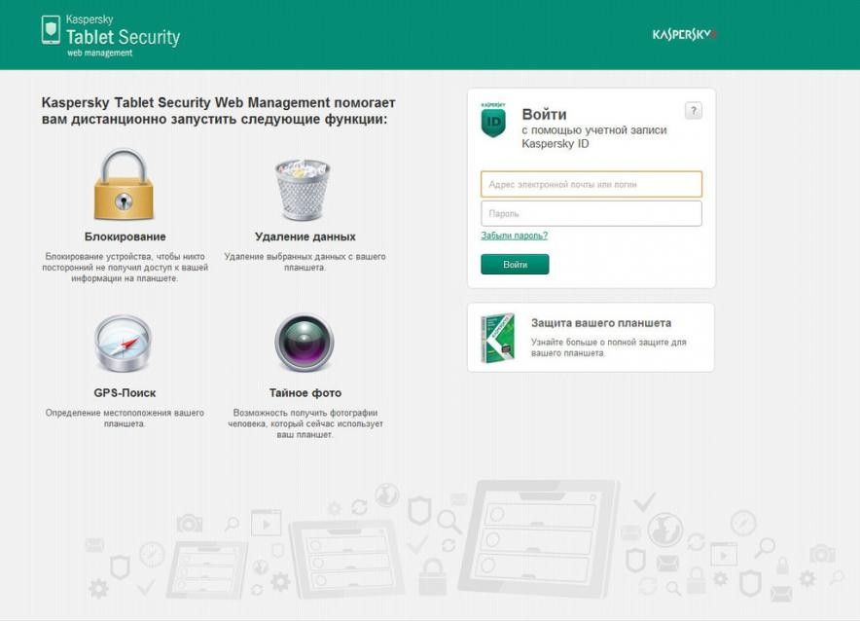
Task: Focus the Пароль password field
Action: pos(591,213)
